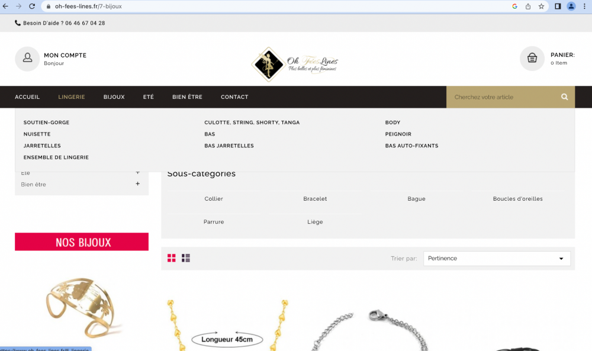
Task: Open the Bague sub-category
Action: 416,199
